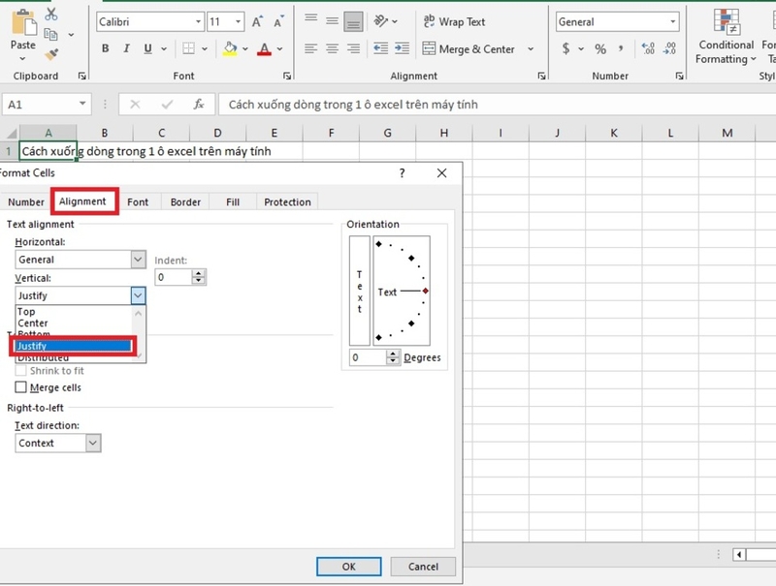
Task: Switch to the Border tab
Action: click(x=185, y=202)
